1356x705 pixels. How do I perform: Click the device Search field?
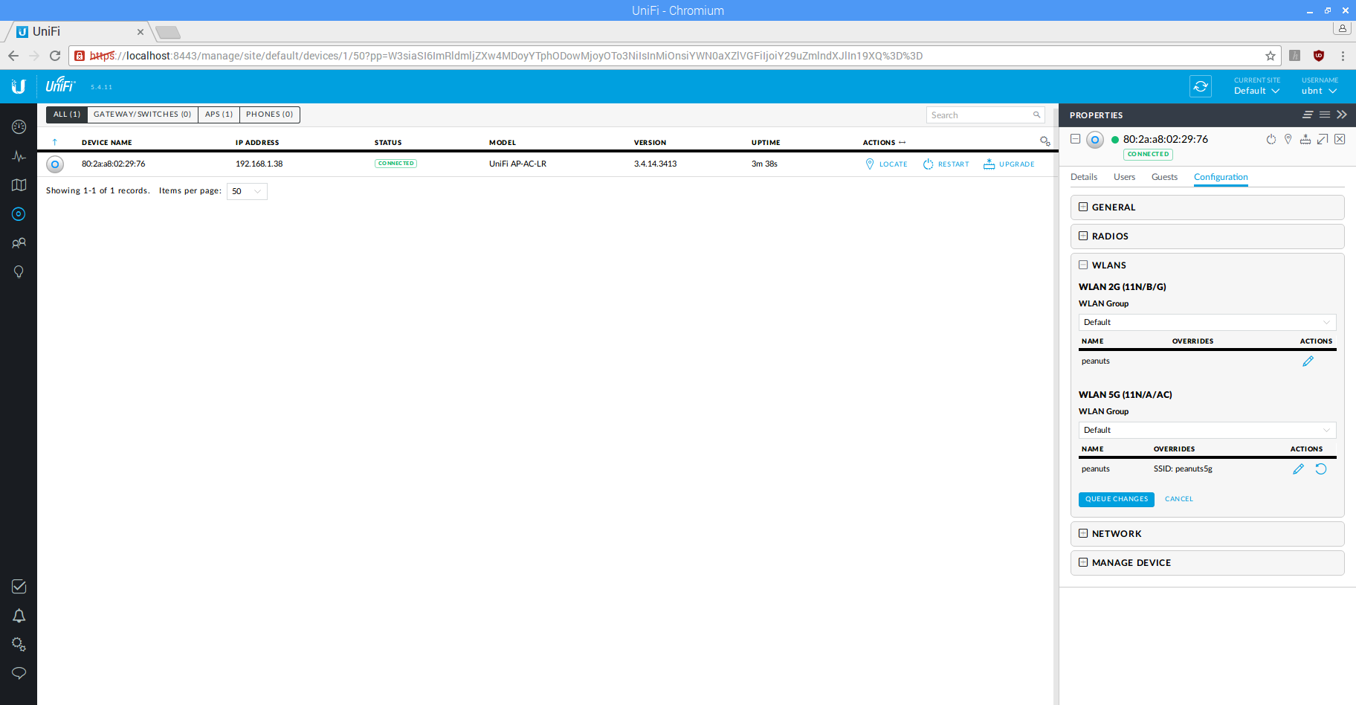coord(980,115)
